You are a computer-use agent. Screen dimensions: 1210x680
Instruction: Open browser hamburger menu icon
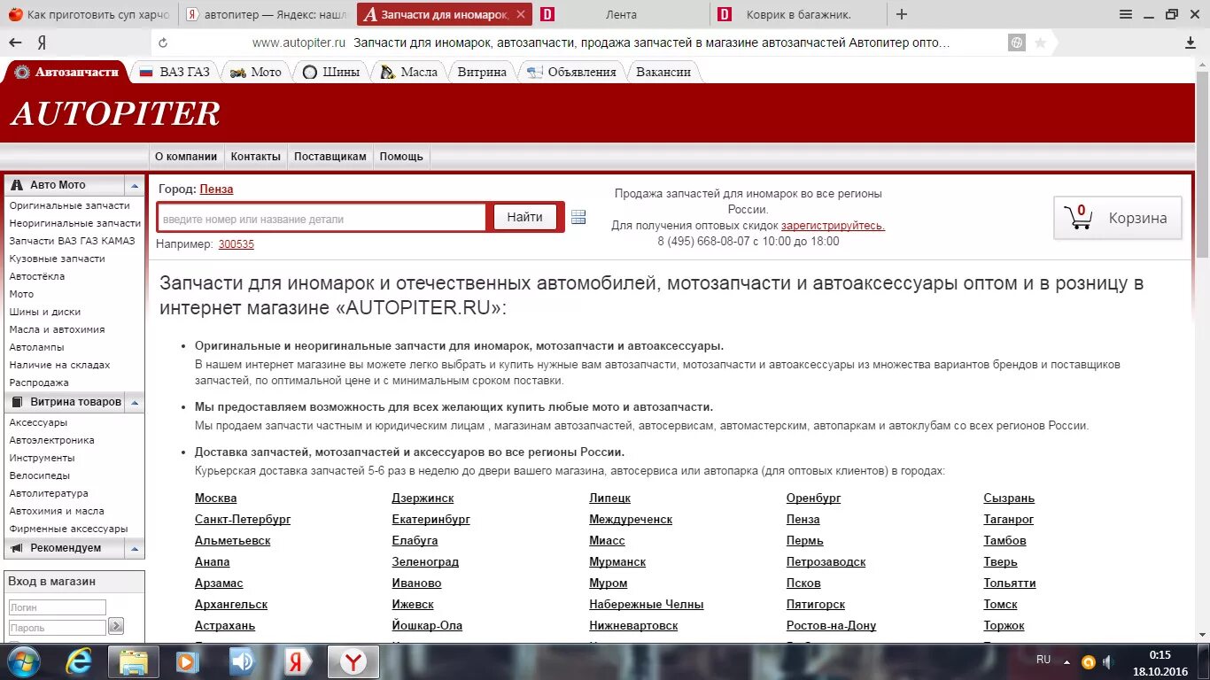pos(1126,14)
